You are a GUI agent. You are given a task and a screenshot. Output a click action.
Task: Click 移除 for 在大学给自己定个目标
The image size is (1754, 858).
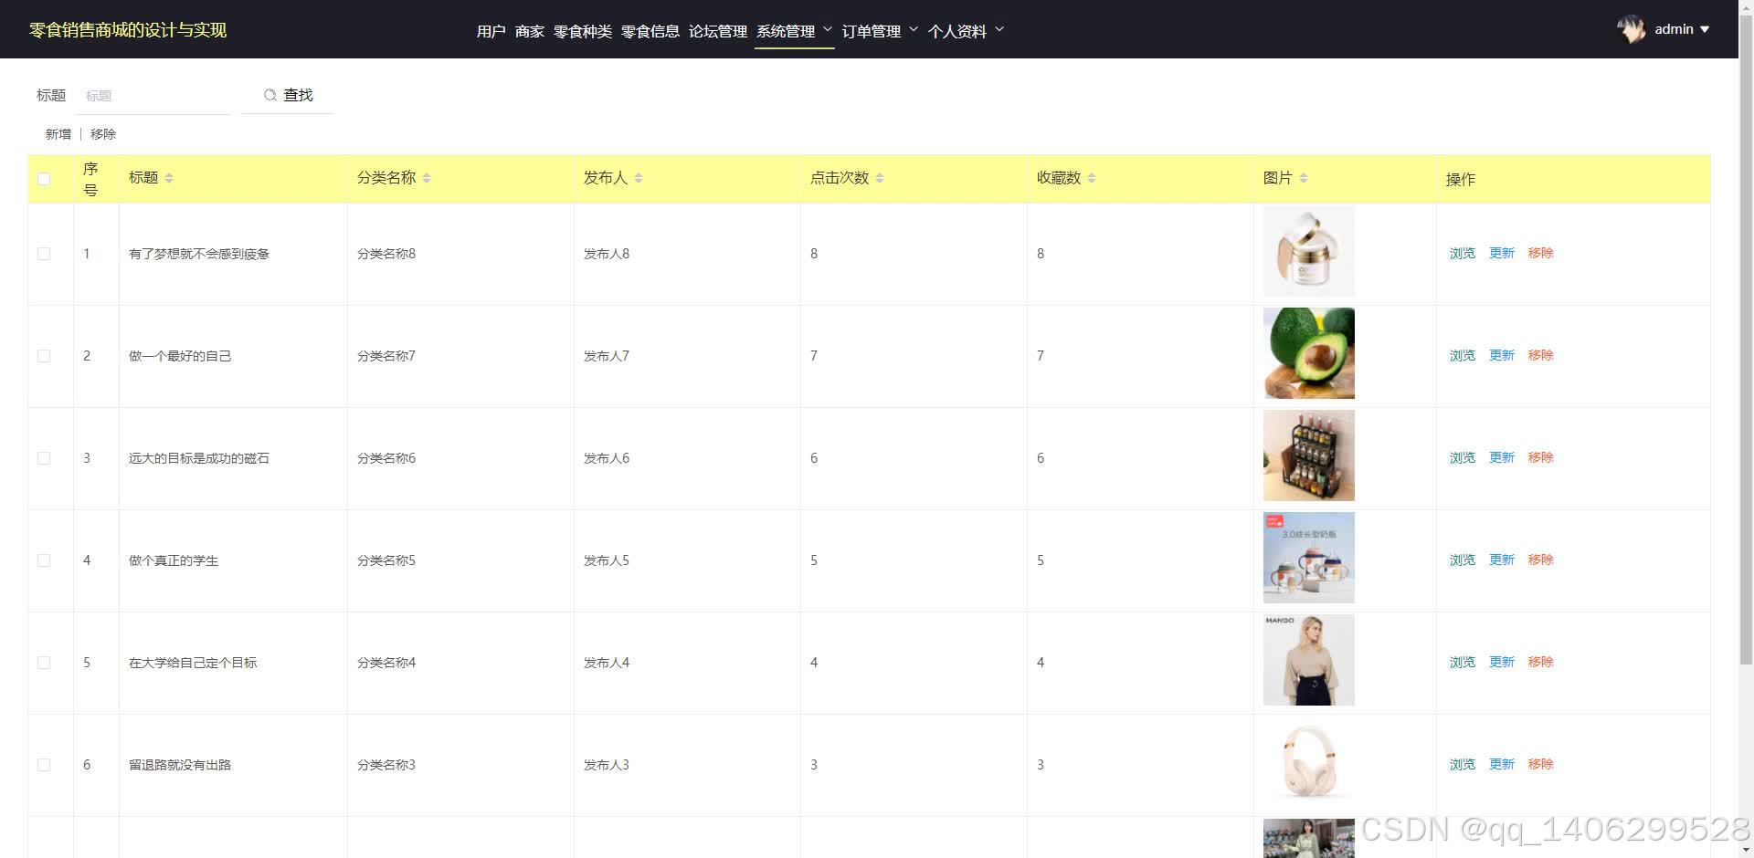tap(1541, 662)
